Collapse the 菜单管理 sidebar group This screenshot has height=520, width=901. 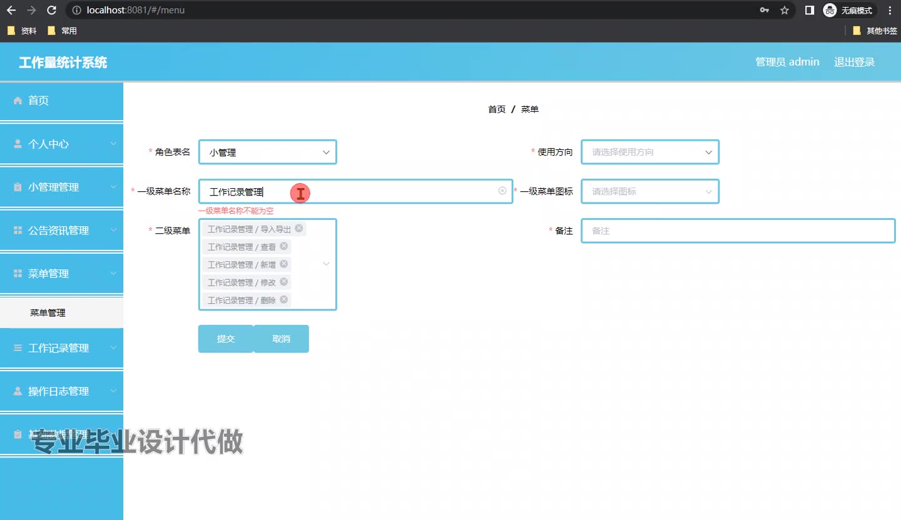click(61, 273)
